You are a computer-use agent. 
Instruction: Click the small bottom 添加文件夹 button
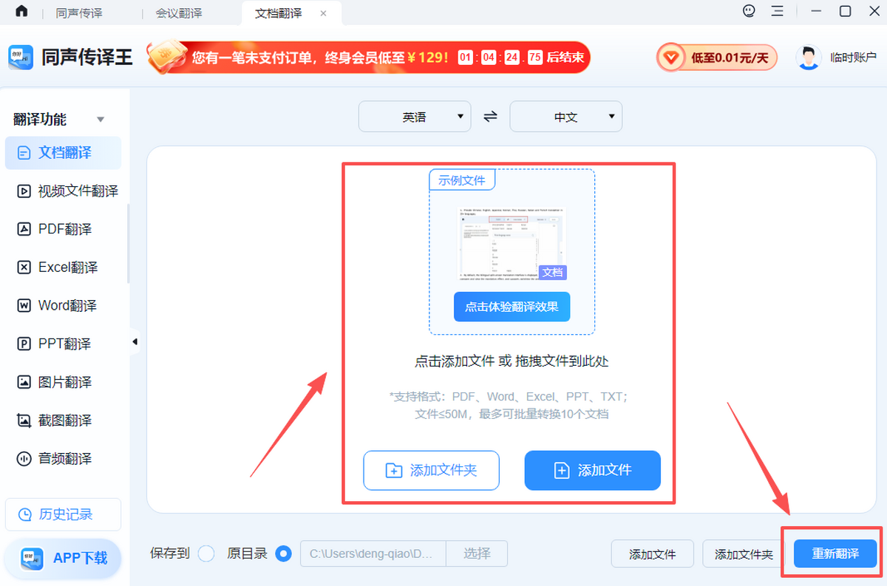click(x=744, y=554)
